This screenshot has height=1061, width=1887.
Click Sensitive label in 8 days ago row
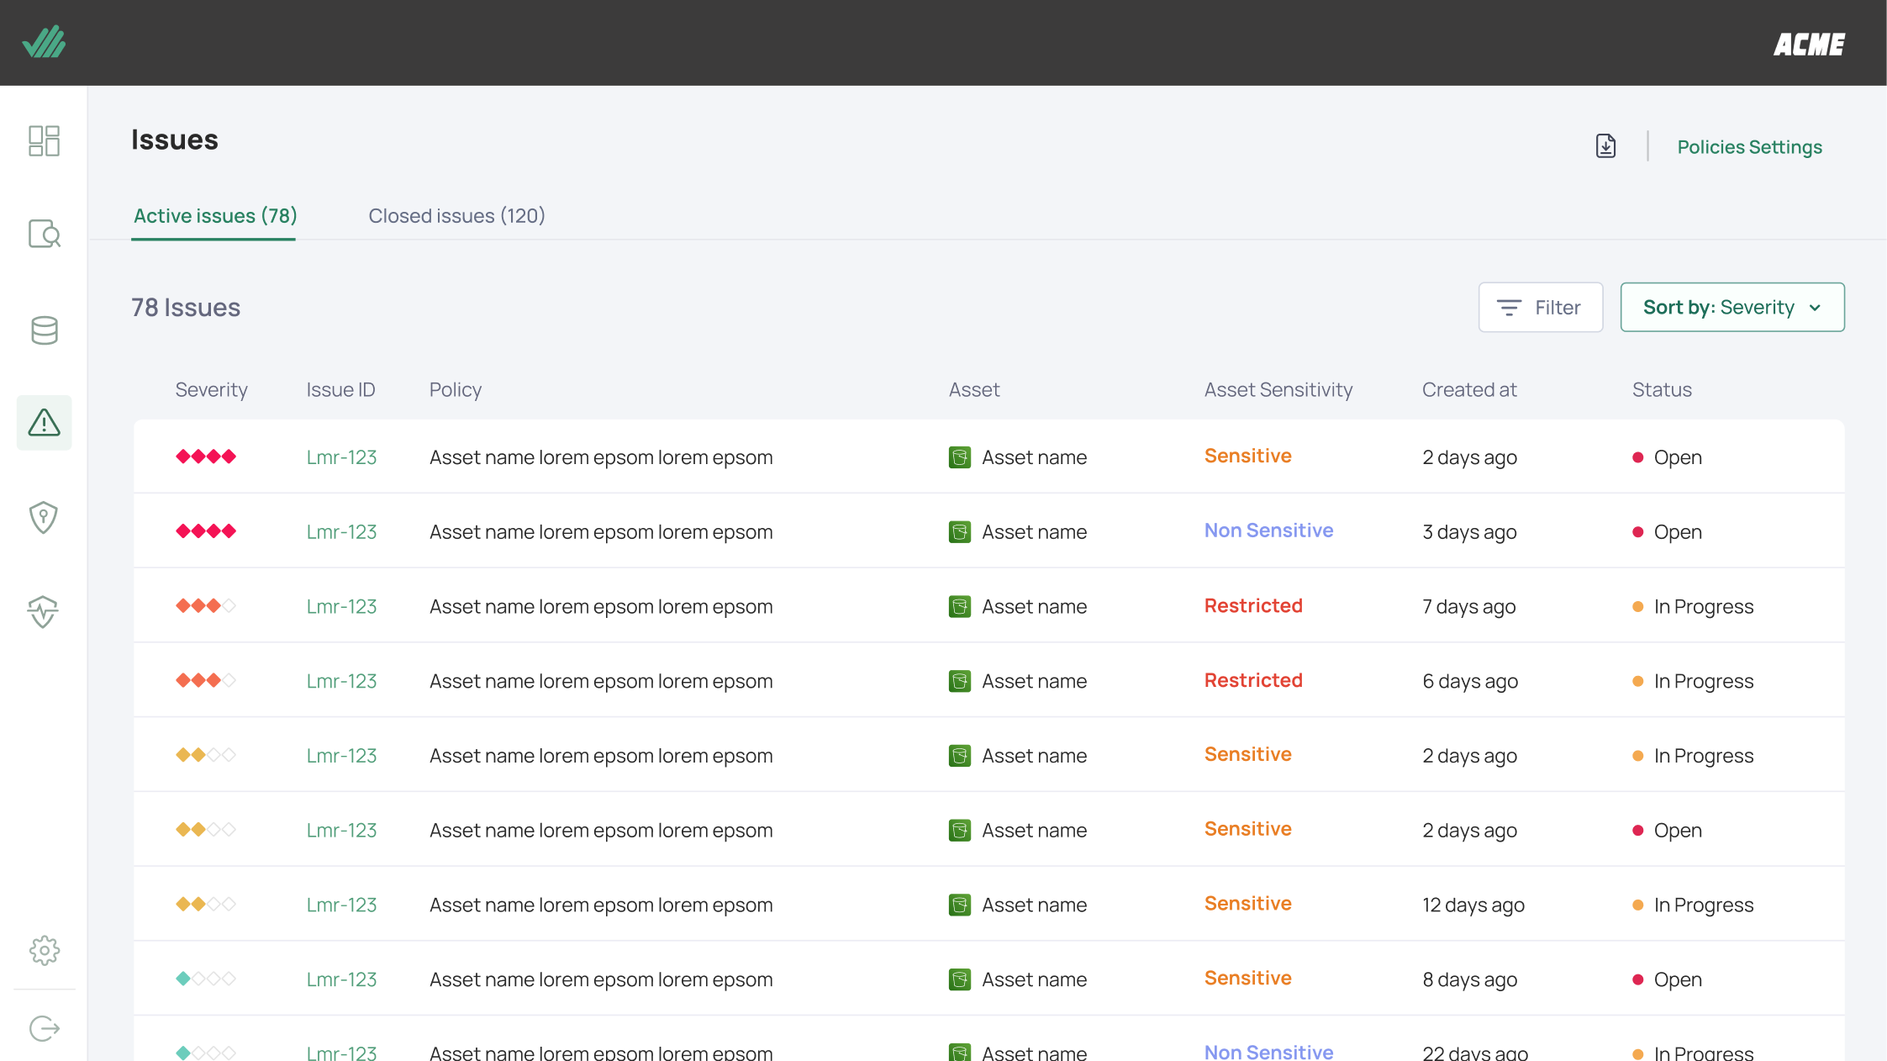[x=1247, y=979]
